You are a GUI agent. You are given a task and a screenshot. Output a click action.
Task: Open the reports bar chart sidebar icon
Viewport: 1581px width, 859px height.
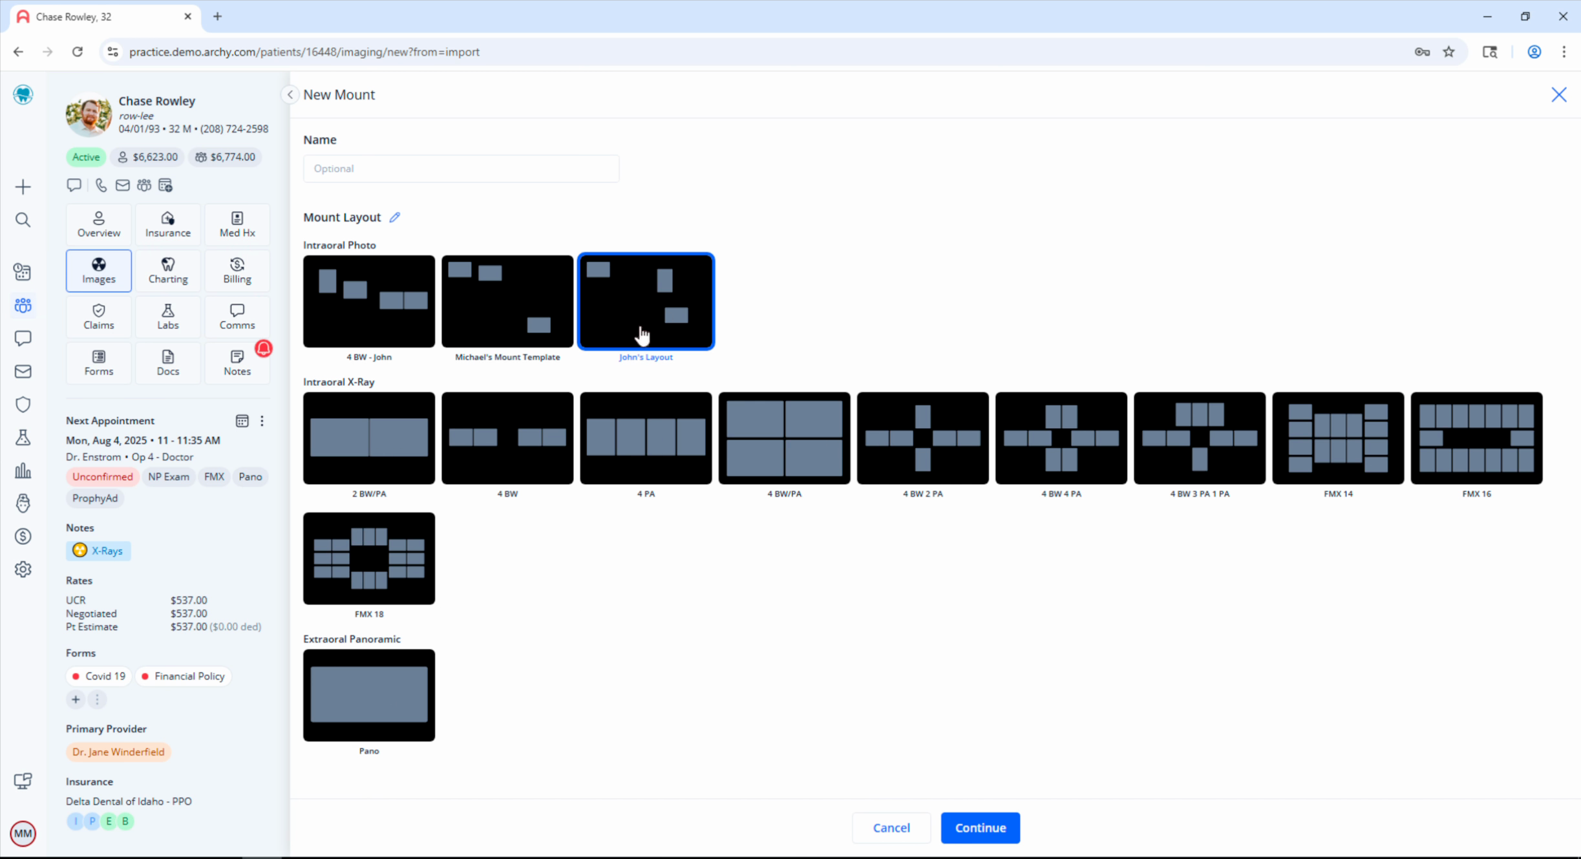point(23,471)
